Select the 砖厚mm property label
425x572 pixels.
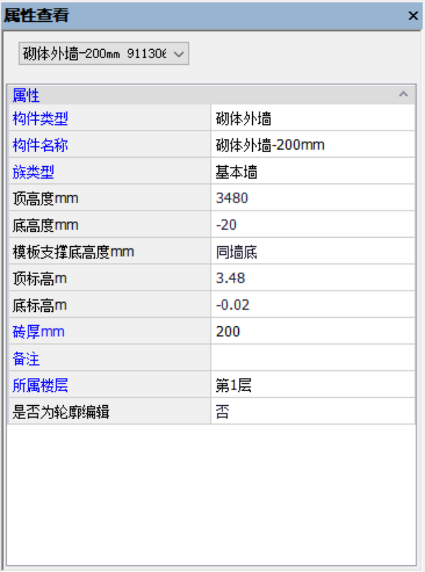click(x=38, y=332)
